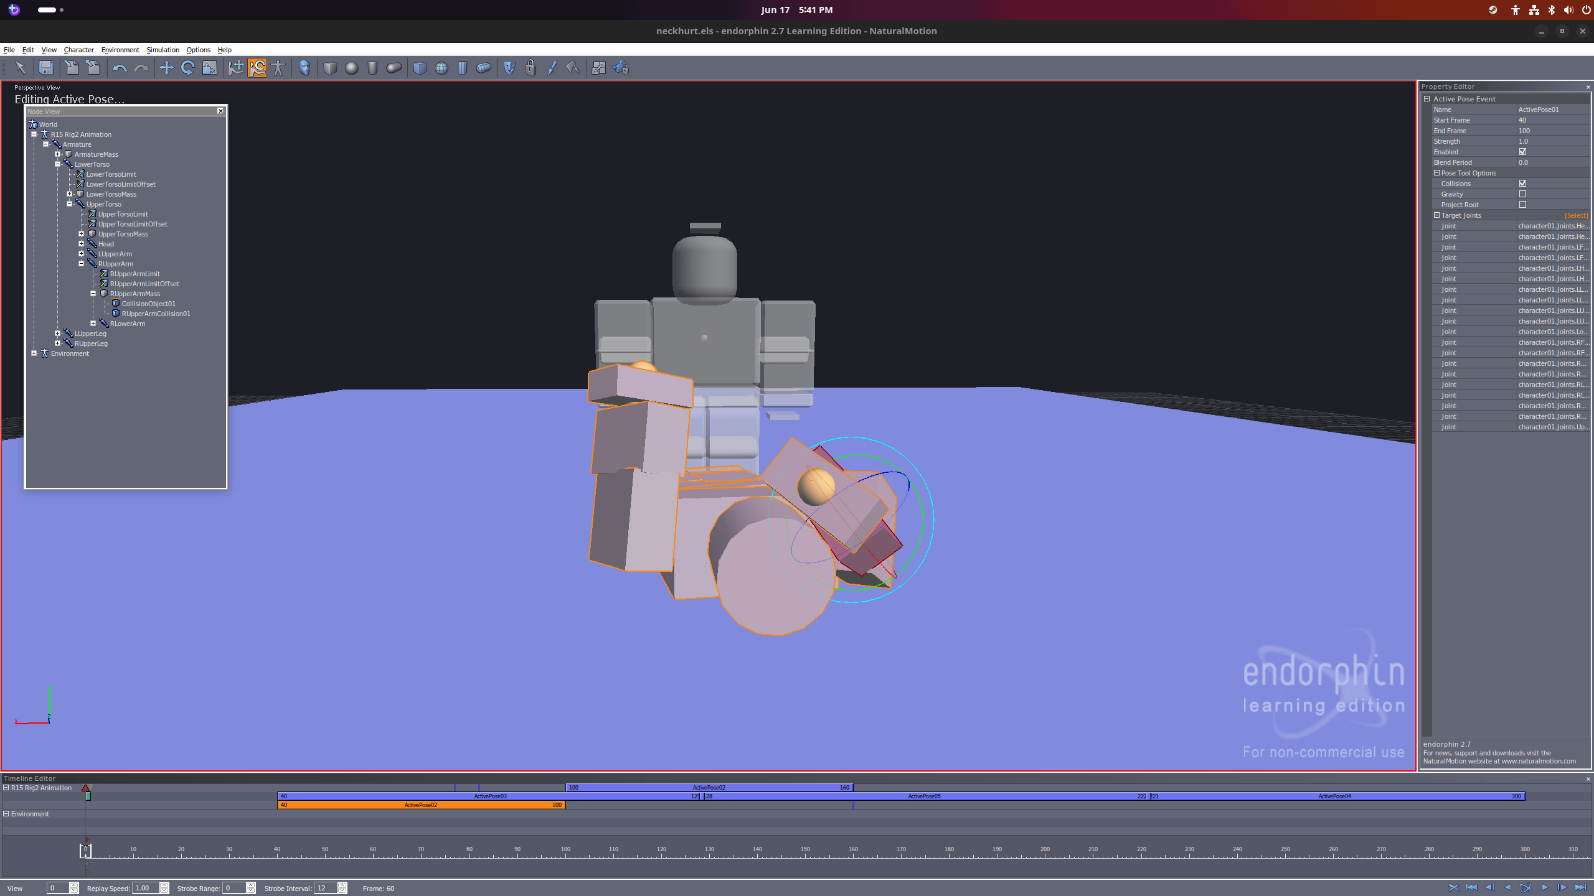Click the padlock constraint icon
The image size is (1594, 896).
click(531, 68)
